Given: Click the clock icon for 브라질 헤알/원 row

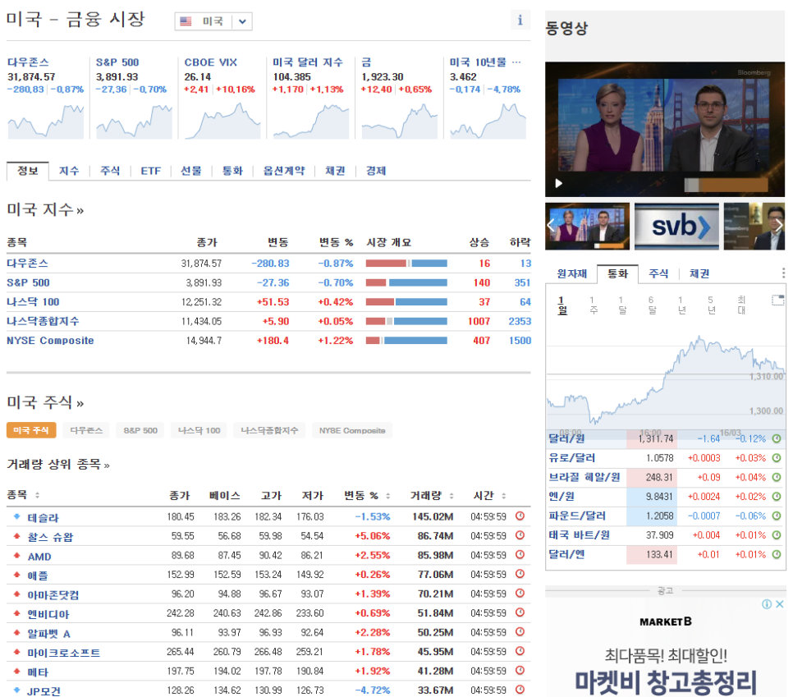Looking at the screenshot, I should tap(777, 477).
